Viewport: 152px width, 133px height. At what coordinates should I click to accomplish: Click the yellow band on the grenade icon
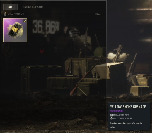coord(16,29)
